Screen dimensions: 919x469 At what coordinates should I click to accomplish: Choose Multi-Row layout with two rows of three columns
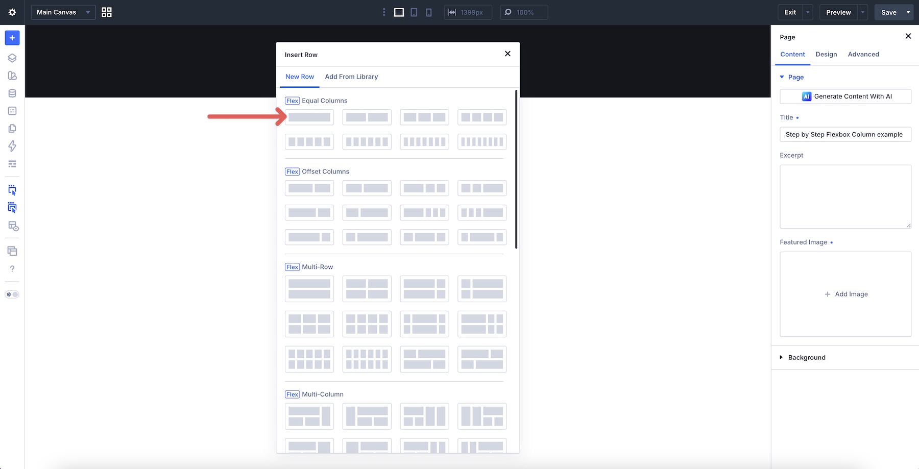tap(309, 324)
